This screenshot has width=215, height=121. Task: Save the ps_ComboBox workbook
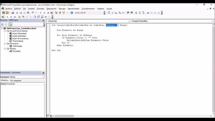point(13,13)
